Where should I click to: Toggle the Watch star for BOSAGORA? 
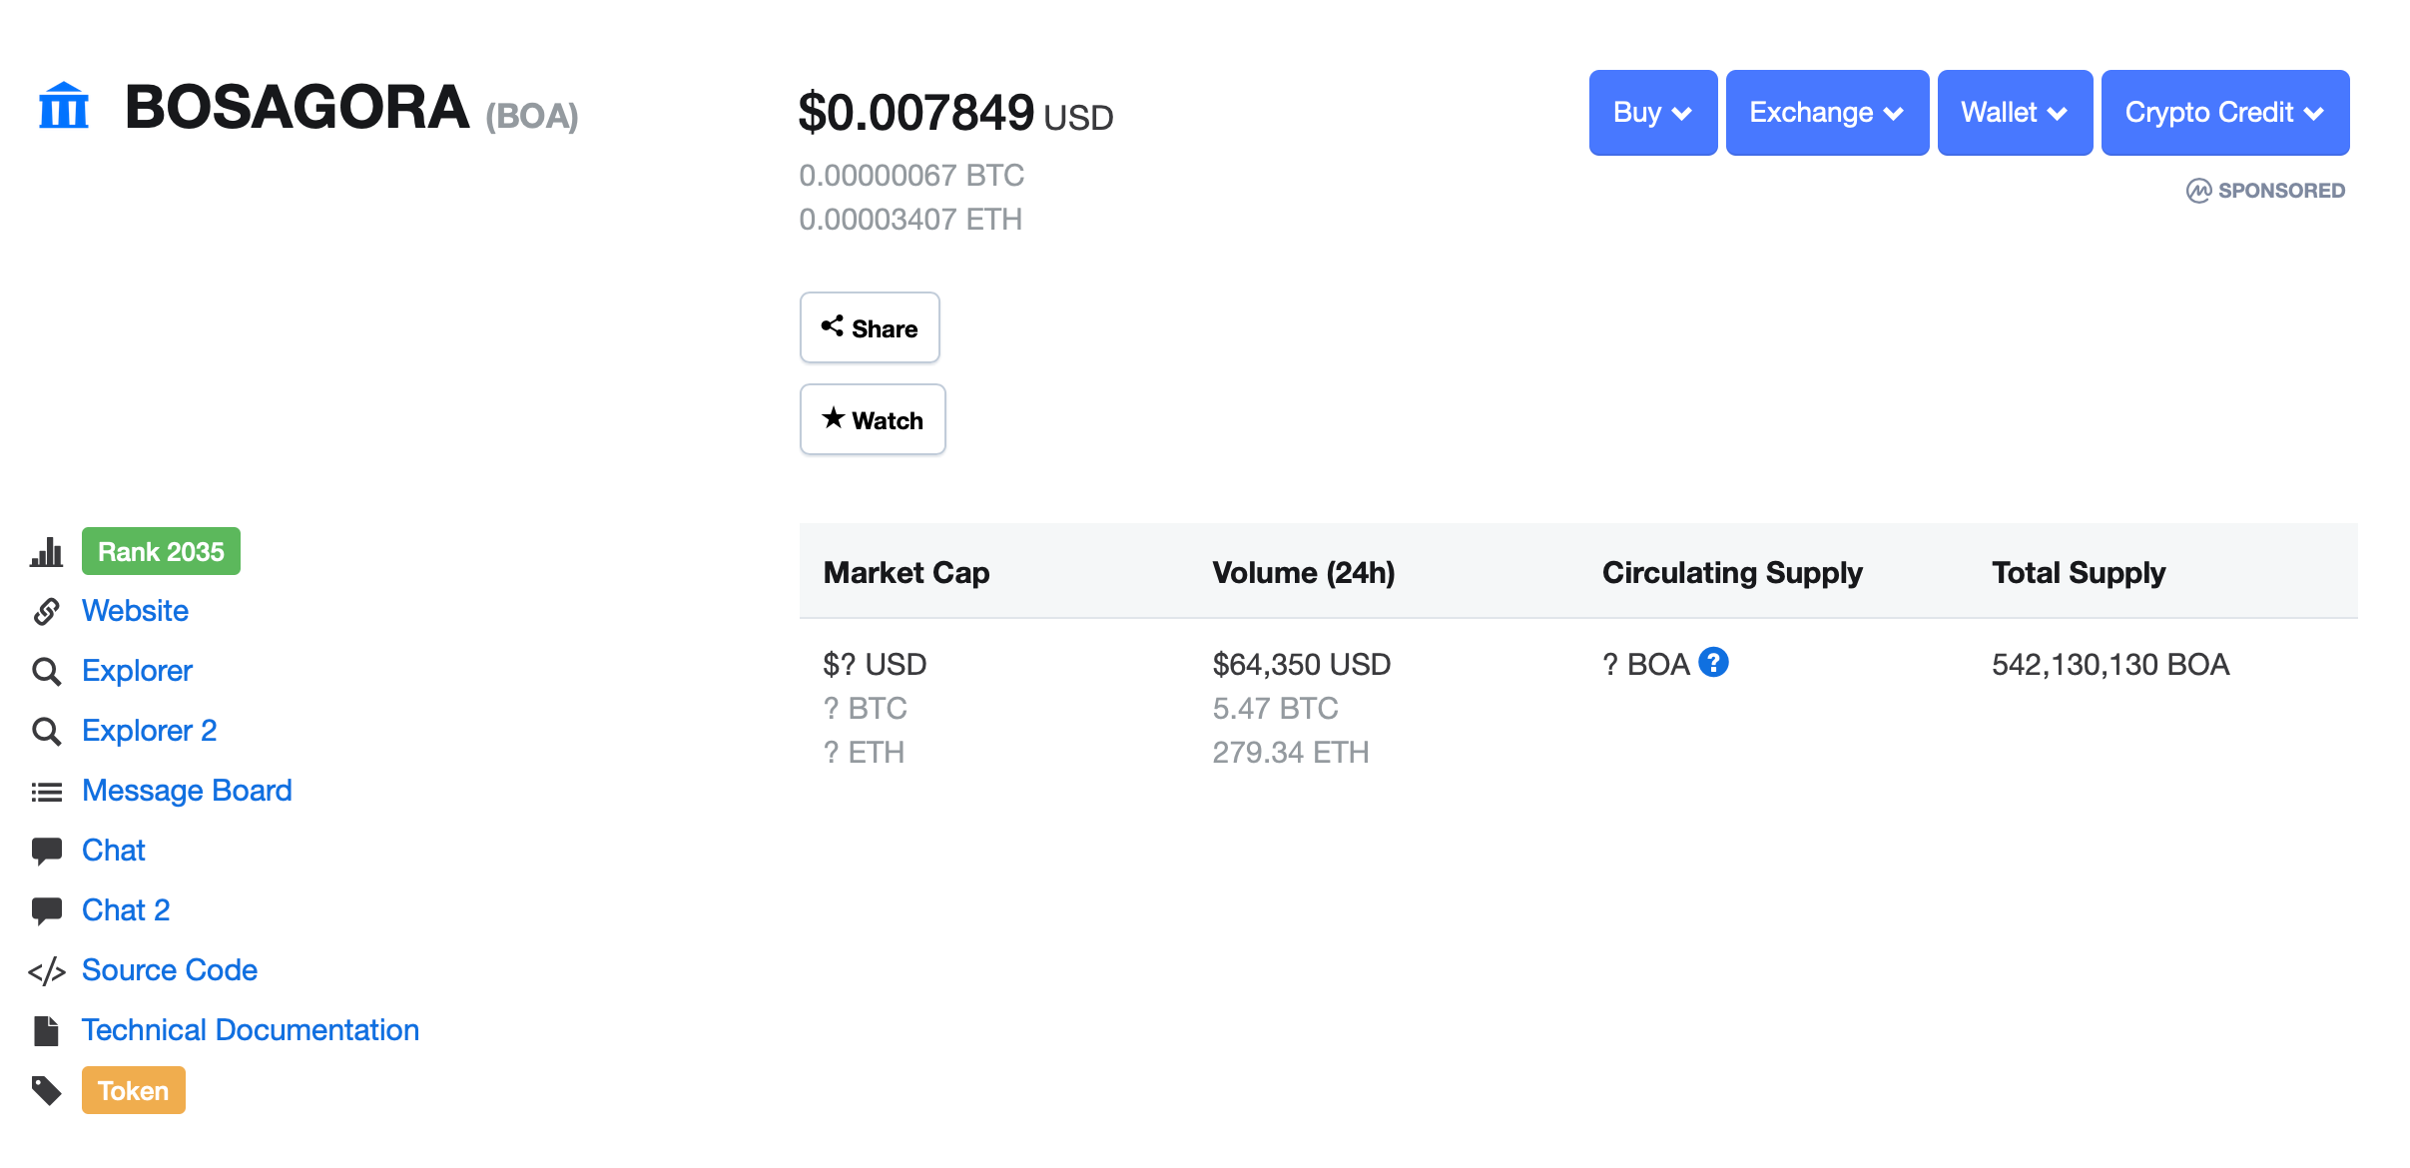[x=872, y=419]
